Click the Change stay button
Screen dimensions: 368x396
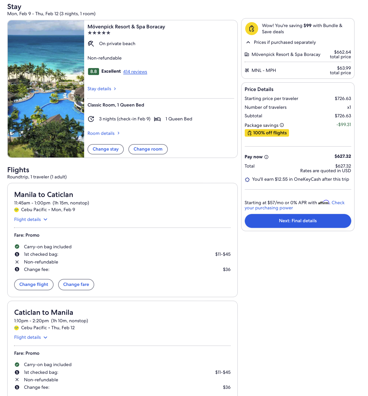tap(106, 149)
